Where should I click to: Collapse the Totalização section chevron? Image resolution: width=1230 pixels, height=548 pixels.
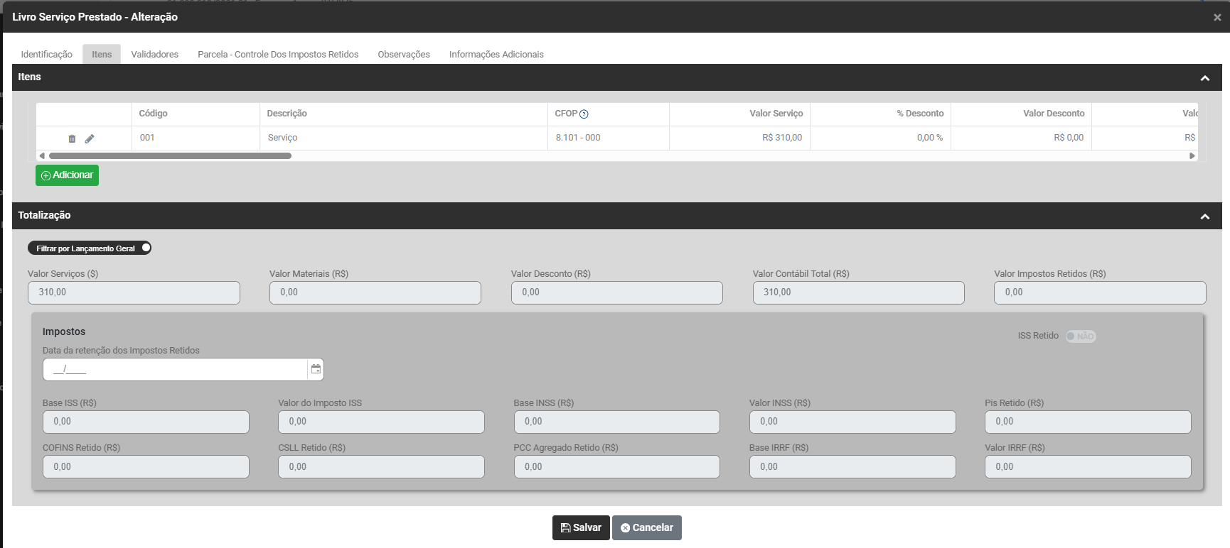(x=1205, y=217)
